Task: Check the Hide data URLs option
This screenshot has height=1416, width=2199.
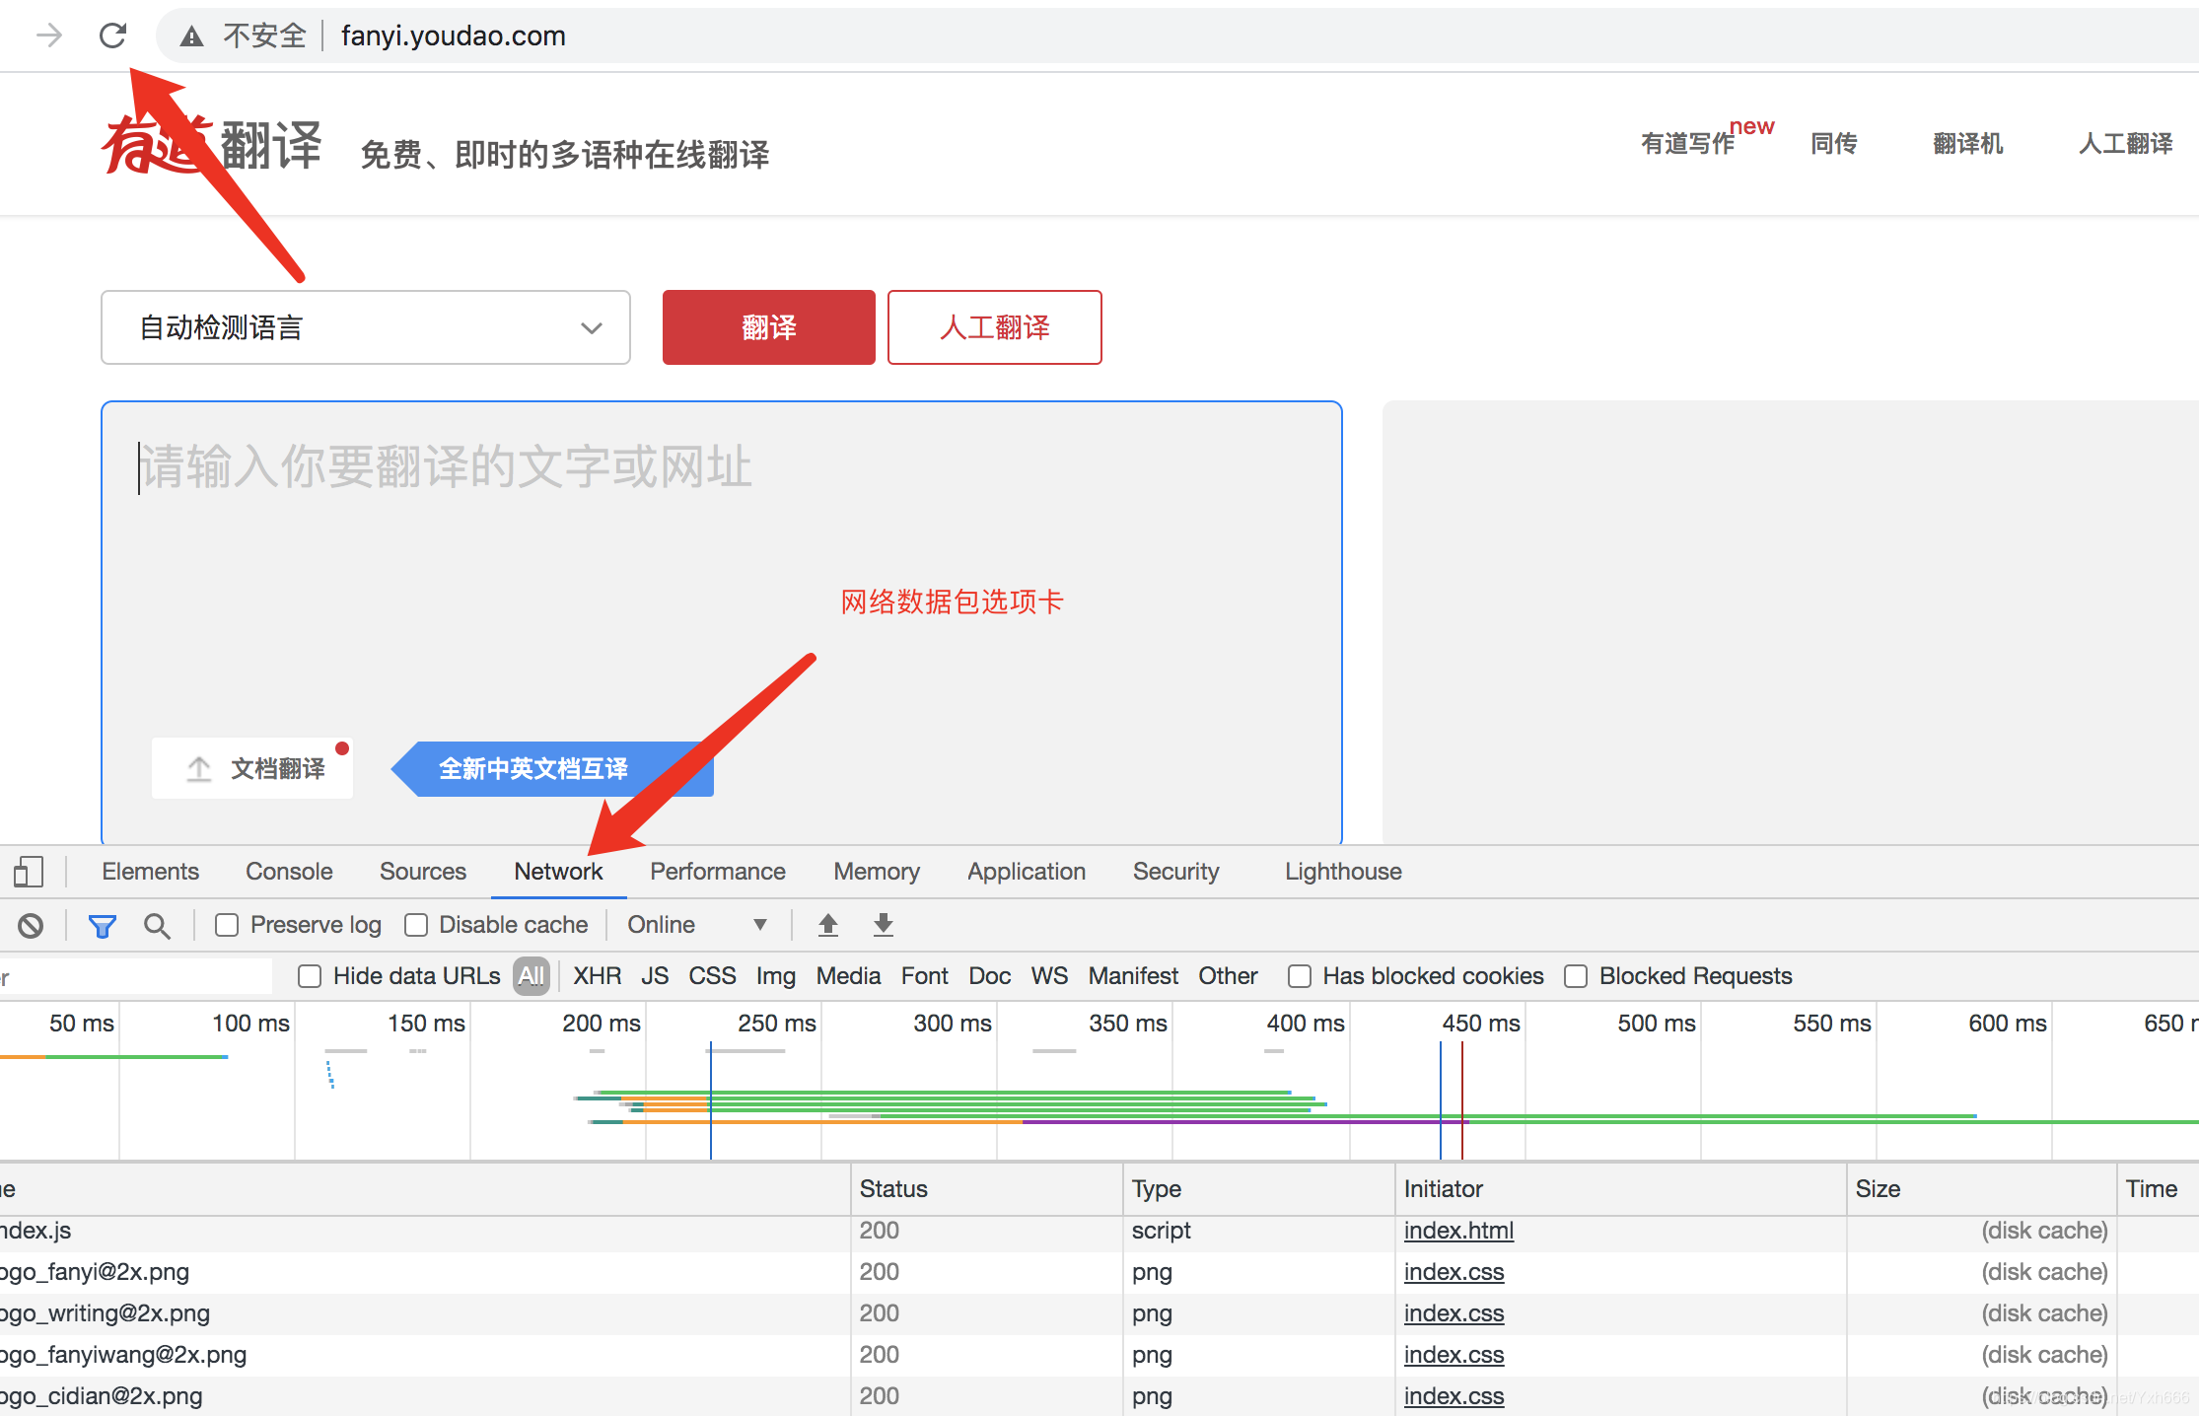Action: pos(310,976)
